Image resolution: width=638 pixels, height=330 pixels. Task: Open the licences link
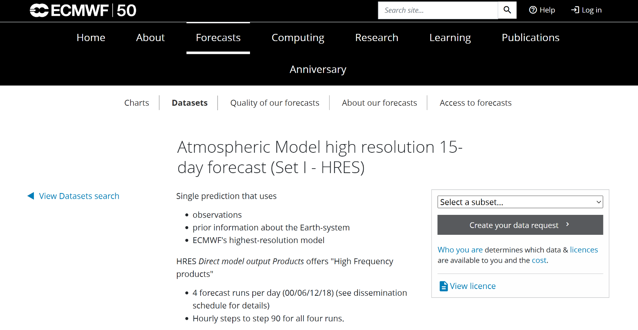(584, 250)
